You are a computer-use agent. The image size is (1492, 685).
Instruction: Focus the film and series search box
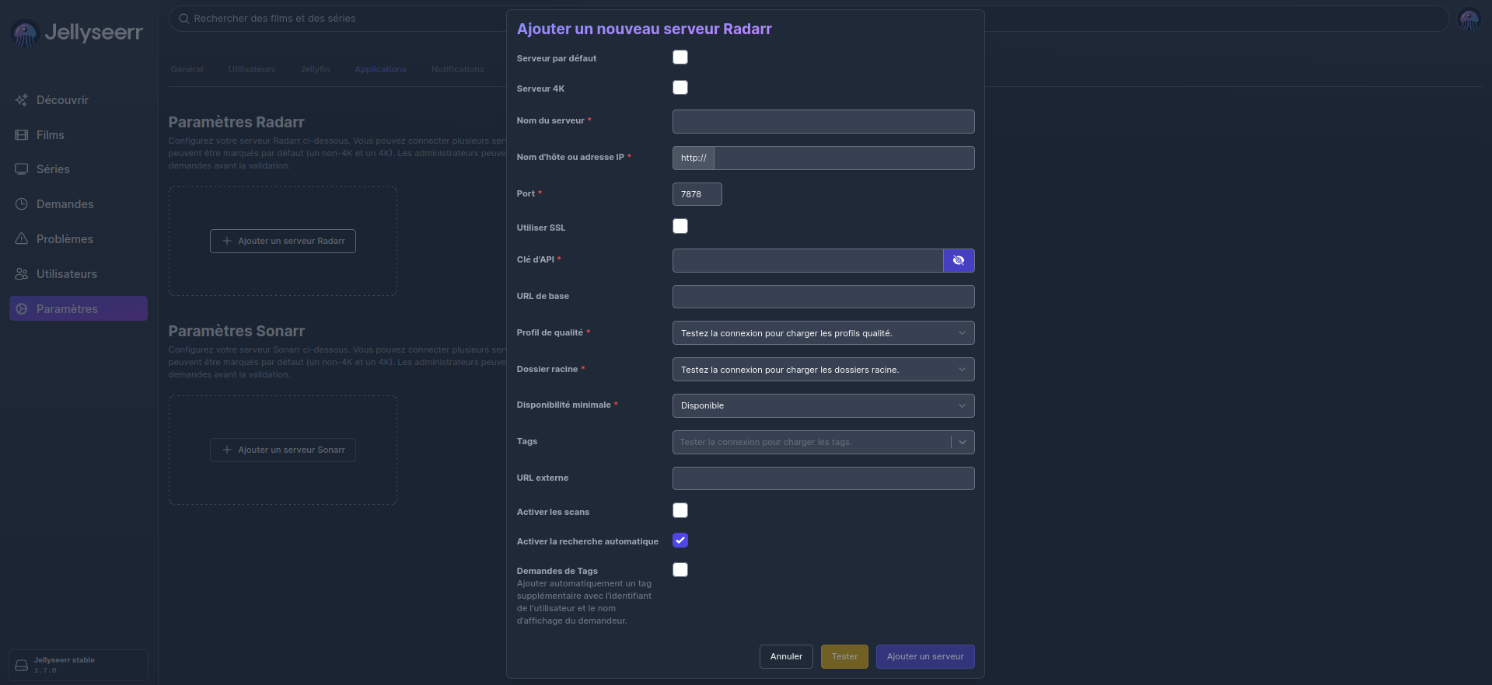[809, 19]
